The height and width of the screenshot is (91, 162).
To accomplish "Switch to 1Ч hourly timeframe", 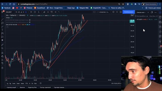I will click(16, 12).
